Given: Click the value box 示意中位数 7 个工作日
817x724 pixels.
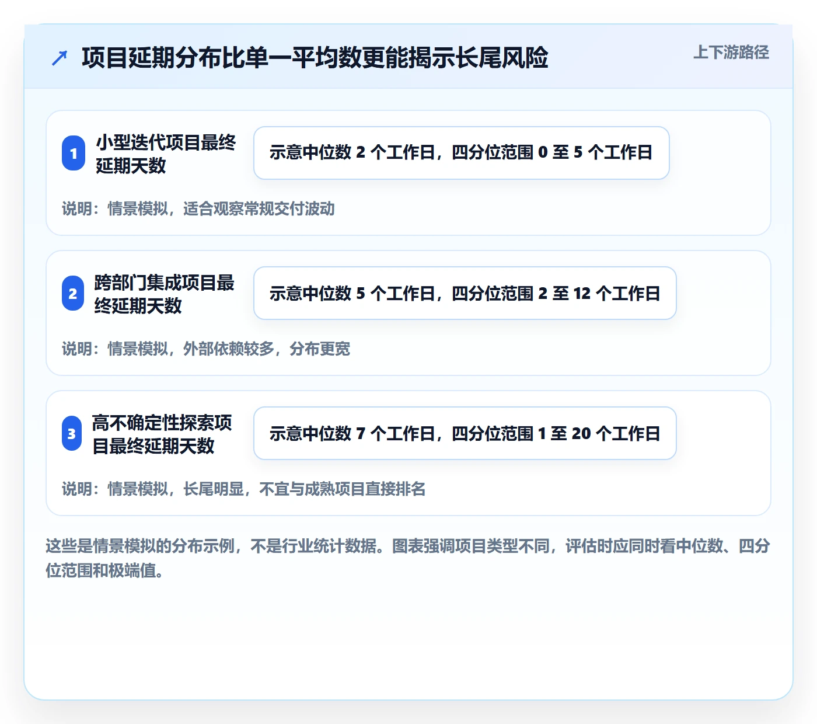Looking at the screenshot, I should pyautogui.click(x=465, y=433).
